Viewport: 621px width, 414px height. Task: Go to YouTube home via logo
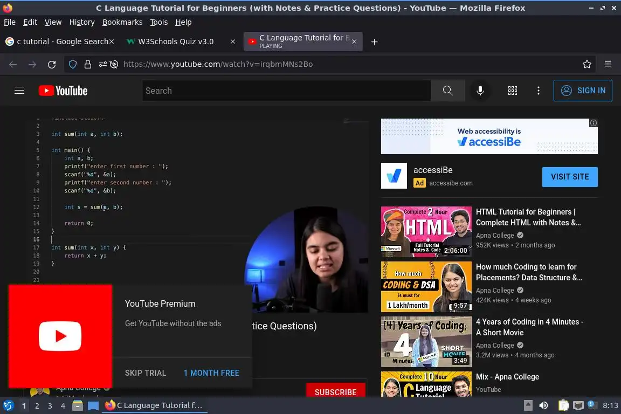pos(63,91)
